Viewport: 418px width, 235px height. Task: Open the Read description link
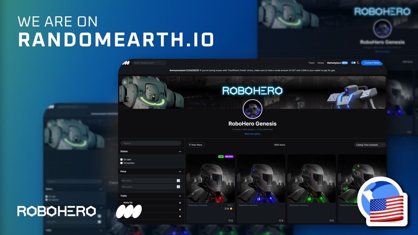click(253, 134)
